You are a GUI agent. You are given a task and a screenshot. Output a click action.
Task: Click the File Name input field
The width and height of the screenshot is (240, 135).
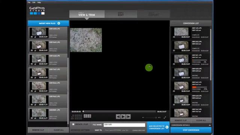pyautogui.click(x=124, y=125)
